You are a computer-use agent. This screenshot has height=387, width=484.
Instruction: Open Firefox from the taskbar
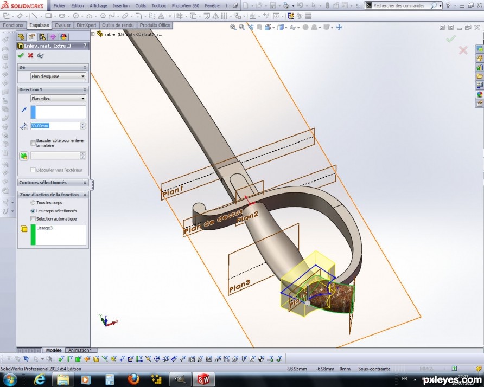tap(133, 379)
